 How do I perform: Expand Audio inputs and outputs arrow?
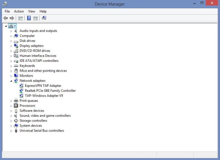(x=11, y=31)
